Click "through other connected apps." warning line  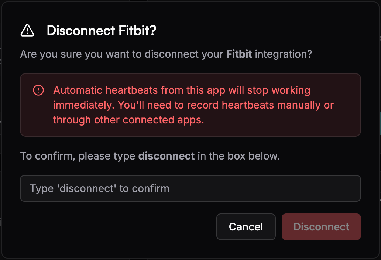[128, 120]
